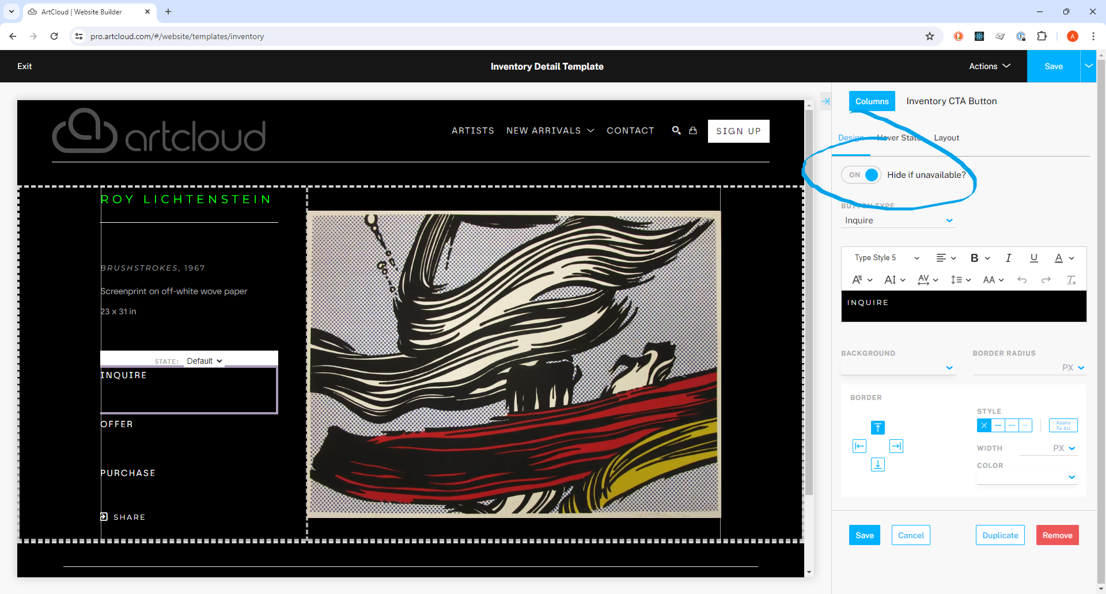This screenshot has height=594, width=1106.
Task: Open the Chrome tab search chevron
Action: pos(12,12)
